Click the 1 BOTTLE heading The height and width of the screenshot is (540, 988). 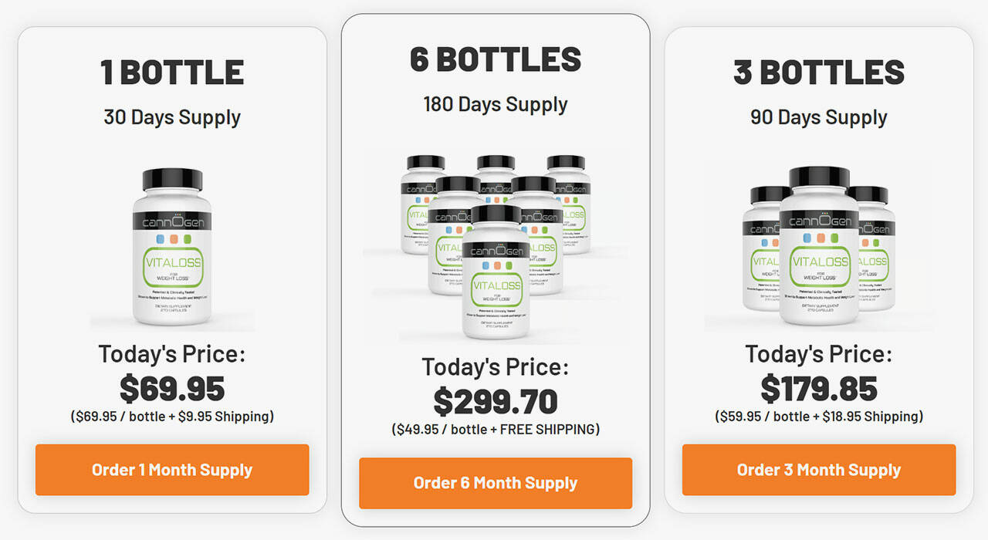tap(172, 73)
